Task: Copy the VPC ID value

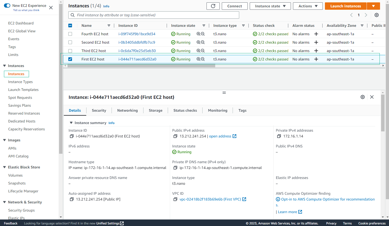Action: (x=175, y=199)
